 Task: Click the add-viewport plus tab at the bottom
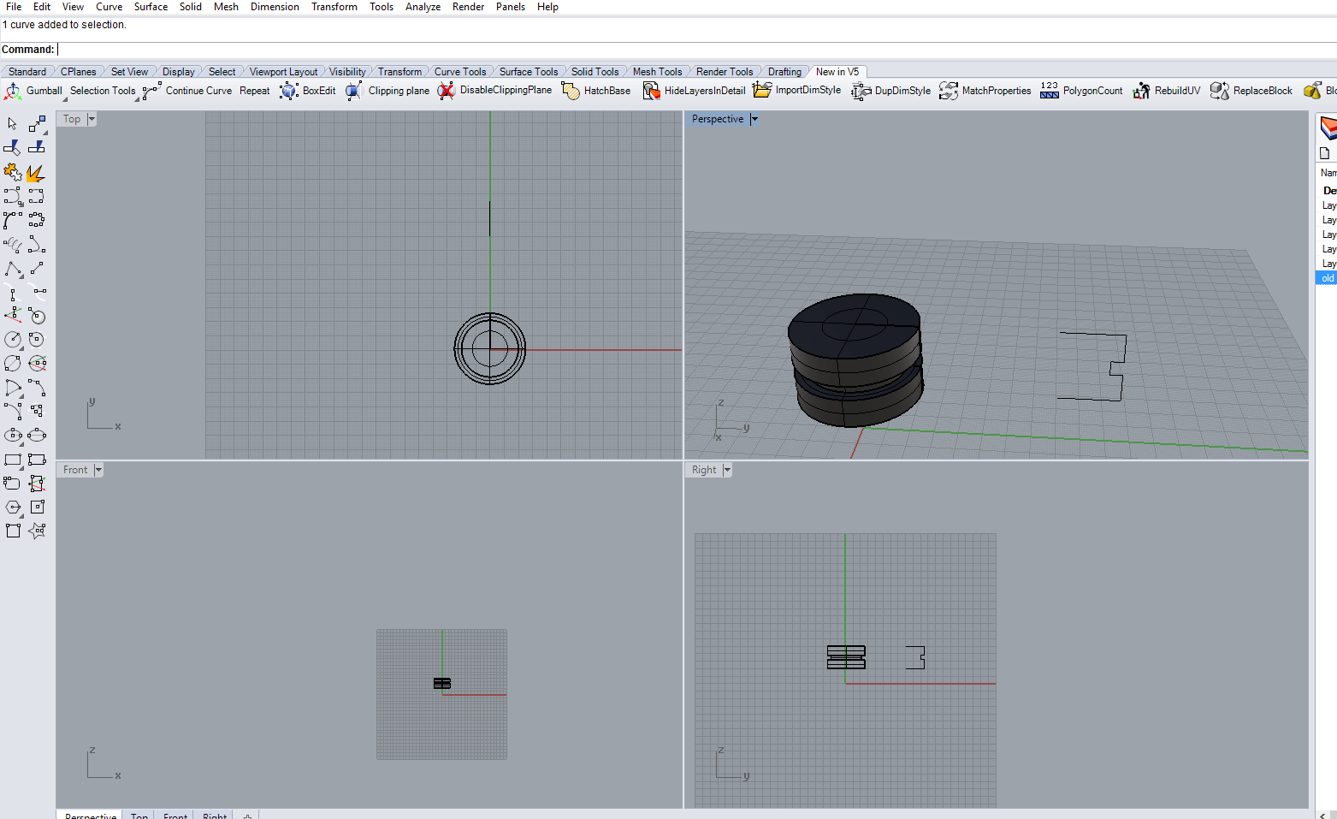[247, 816]
